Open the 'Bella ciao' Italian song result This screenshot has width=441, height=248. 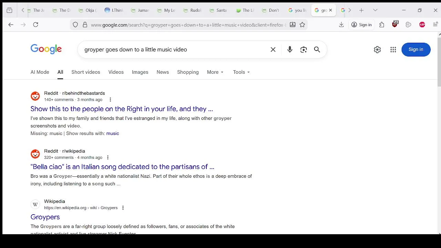[x=122, y=167]
